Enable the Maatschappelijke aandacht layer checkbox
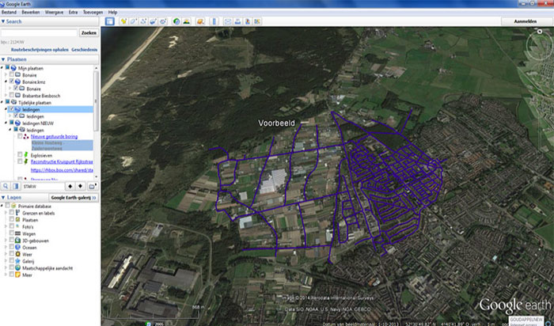 (x=12, y=267)
